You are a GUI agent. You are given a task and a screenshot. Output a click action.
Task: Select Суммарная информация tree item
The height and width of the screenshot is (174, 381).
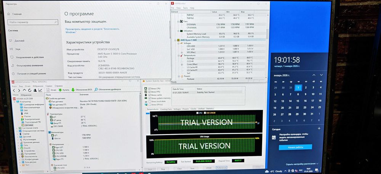click(32, 105)
